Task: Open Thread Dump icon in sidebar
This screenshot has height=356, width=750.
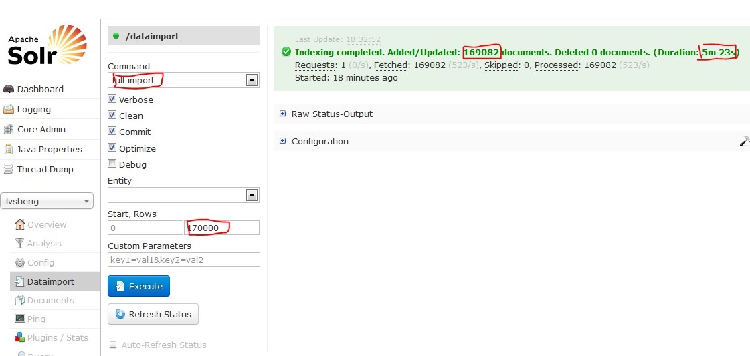Action: [x=9, y=169]
